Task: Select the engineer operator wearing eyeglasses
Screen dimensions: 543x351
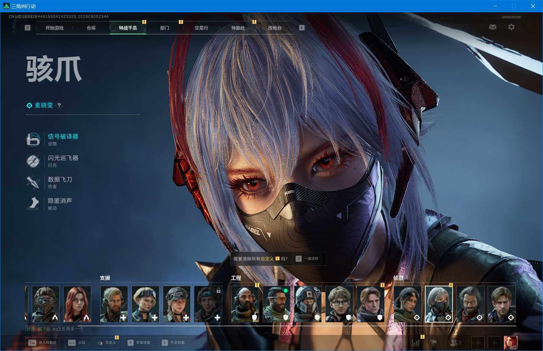Action: (x=339, y=304)
